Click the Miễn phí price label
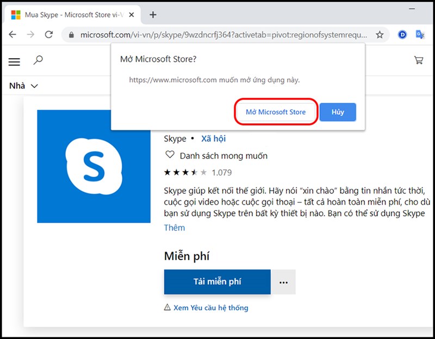The width and height of the screenshot is (435, 339). [x=187, y=256]
